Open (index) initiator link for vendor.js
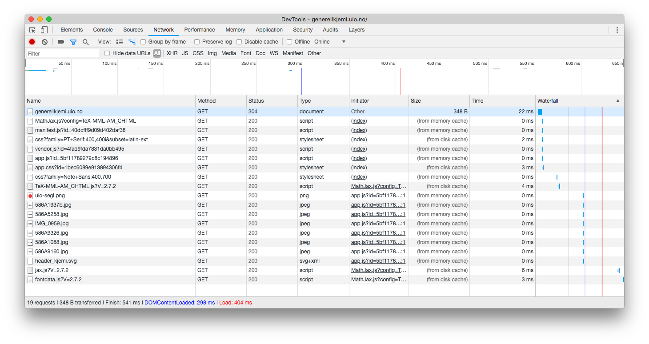Screen dimensions: 649x344 pos(359,149)
